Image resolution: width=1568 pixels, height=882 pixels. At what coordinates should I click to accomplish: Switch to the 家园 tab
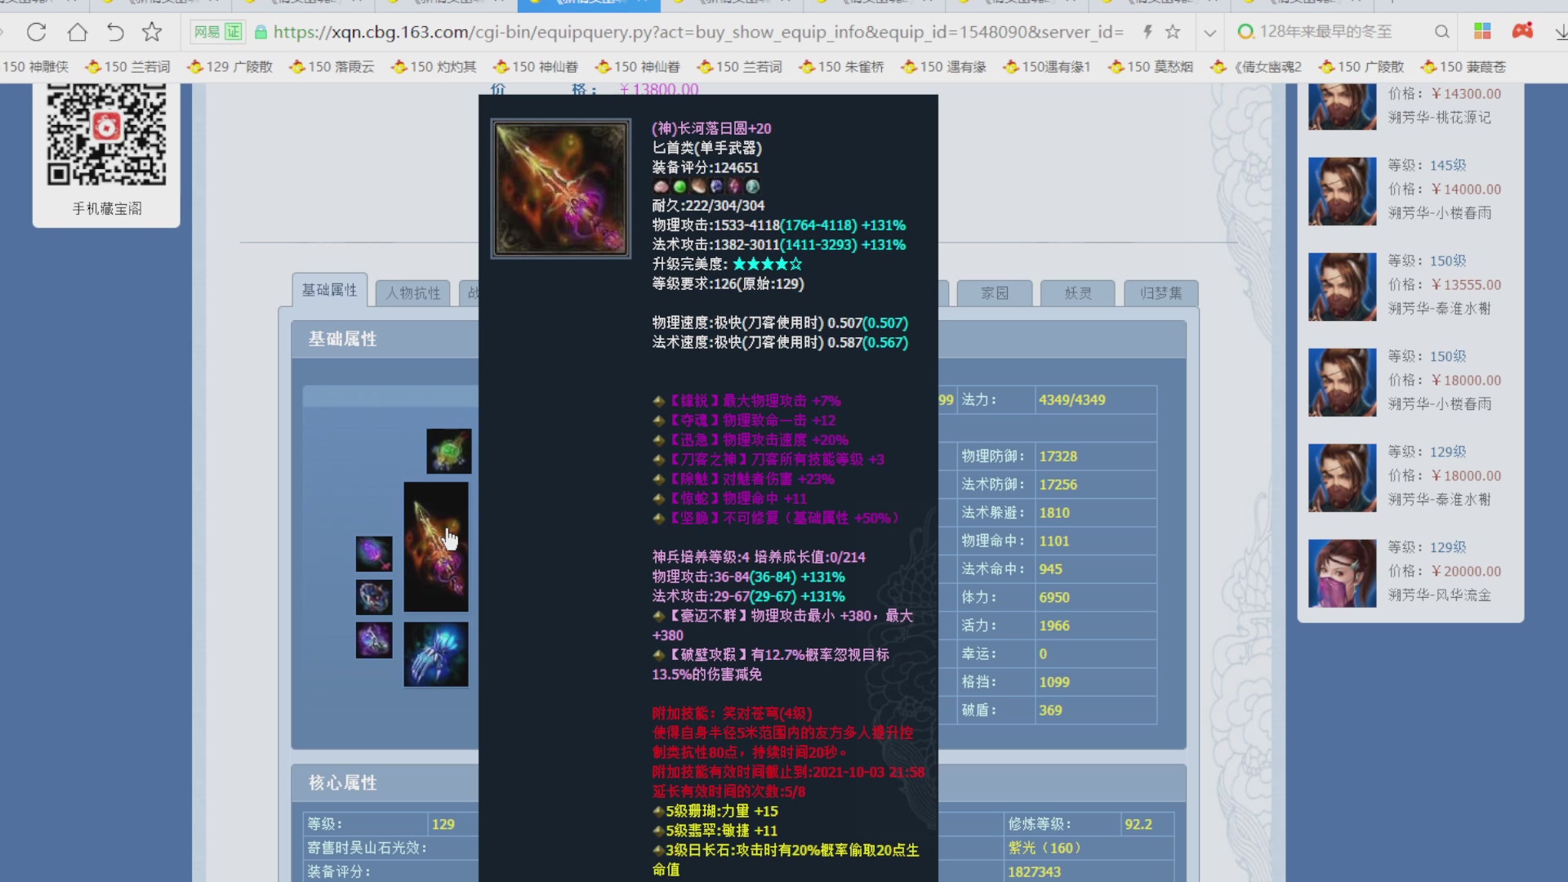point(995,293)
